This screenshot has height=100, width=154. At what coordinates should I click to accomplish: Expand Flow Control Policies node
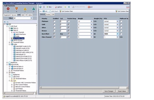point(12,85)
